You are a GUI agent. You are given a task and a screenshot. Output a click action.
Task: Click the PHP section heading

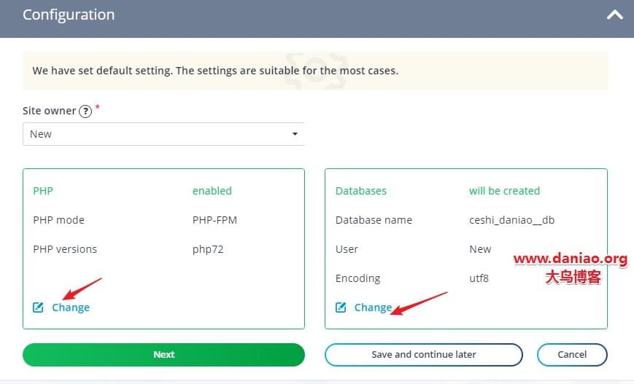(43, 191)
